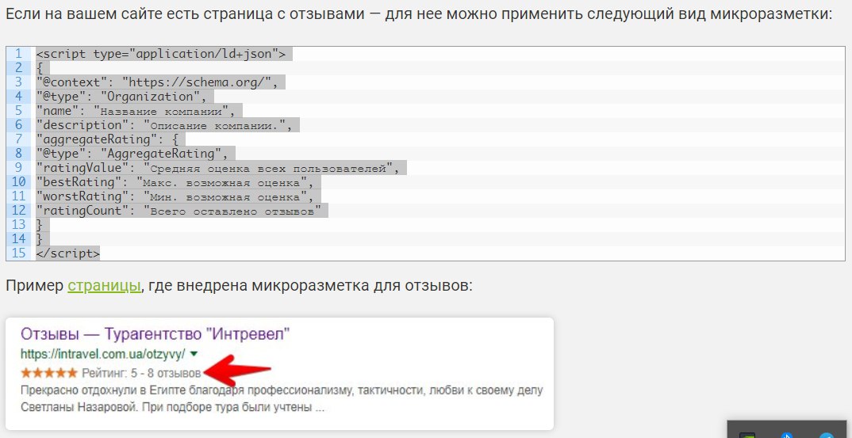The height and width of the screenshot is (438, 852).
Task: Open the green dropdown arrow beside the snippet URL
Action: coord(194,354)
